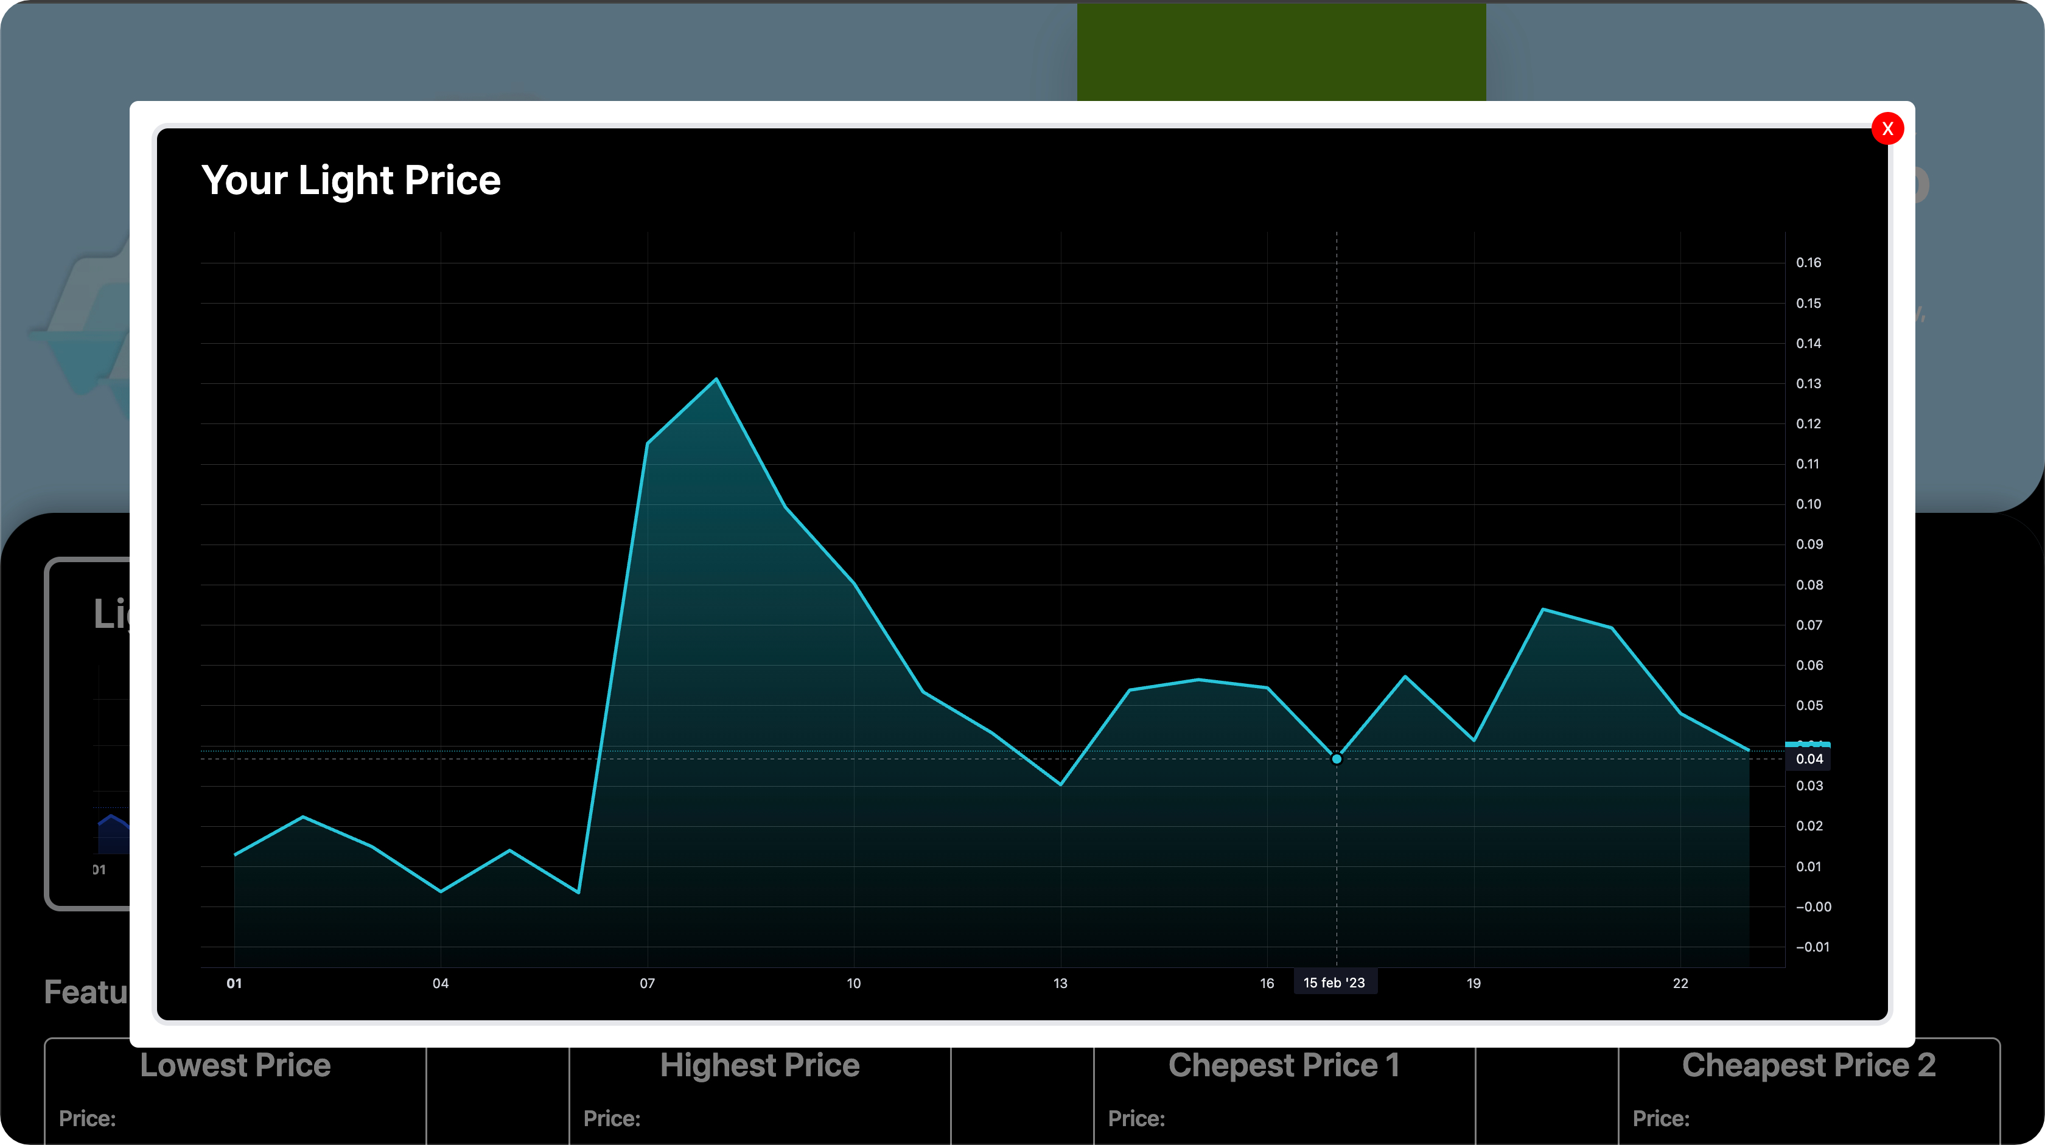This screenshot has height=1145, width=2045.
Task: Click the chart peak near 08
Action: 716,379
